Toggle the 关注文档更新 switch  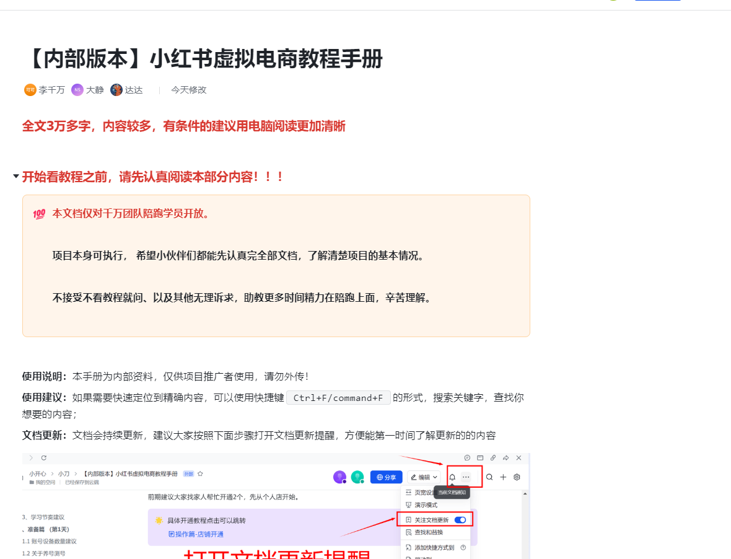tap(460, 520)
